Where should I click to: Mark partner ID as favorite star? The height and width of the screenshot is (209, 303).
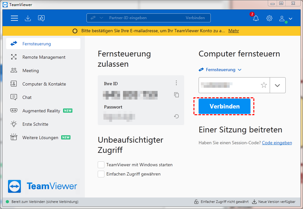coord(264,85)
